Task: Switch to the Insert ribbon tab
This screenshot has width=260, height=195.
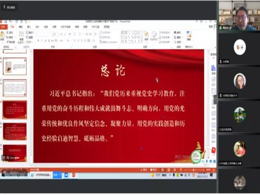Action: (x=29, y=27)
